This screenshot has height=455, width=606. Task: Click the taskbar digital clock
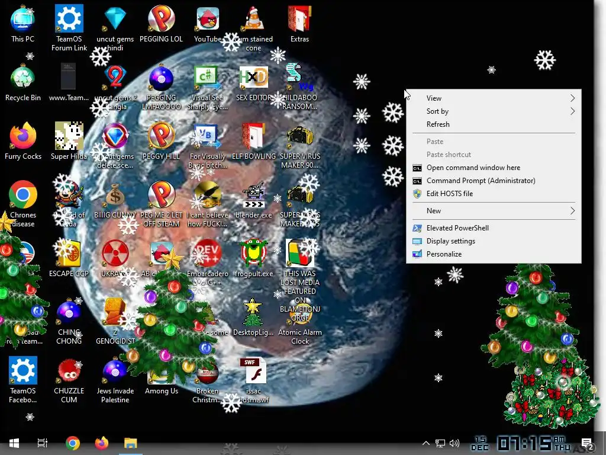(521, 443)
